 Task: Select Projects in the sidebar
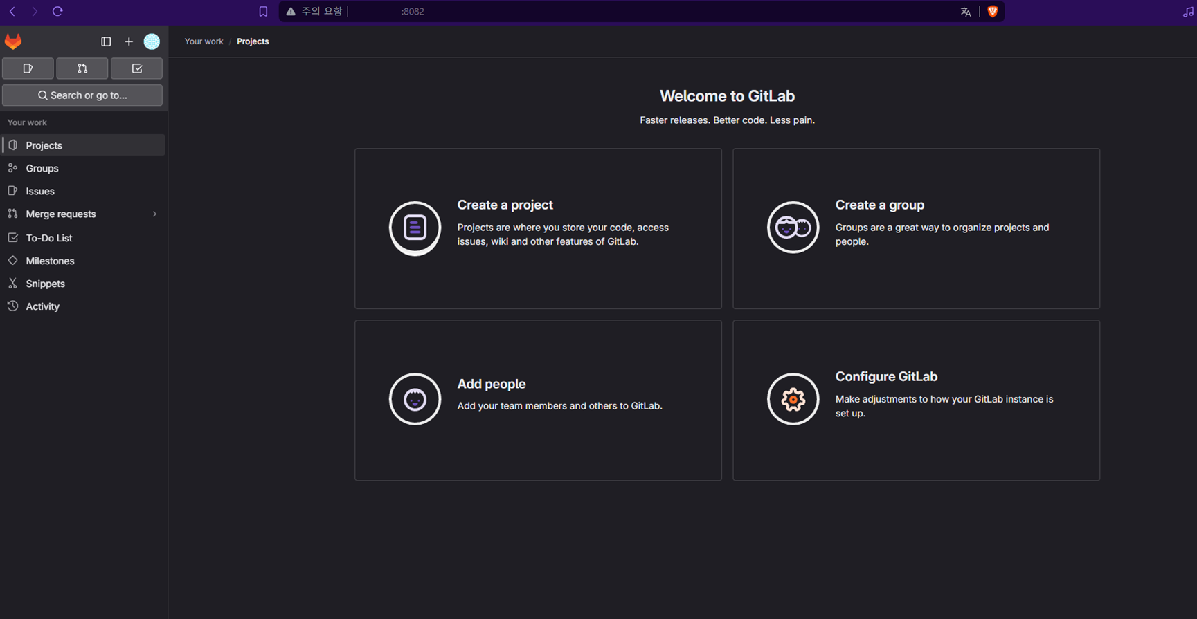click(x=84, y=145)
